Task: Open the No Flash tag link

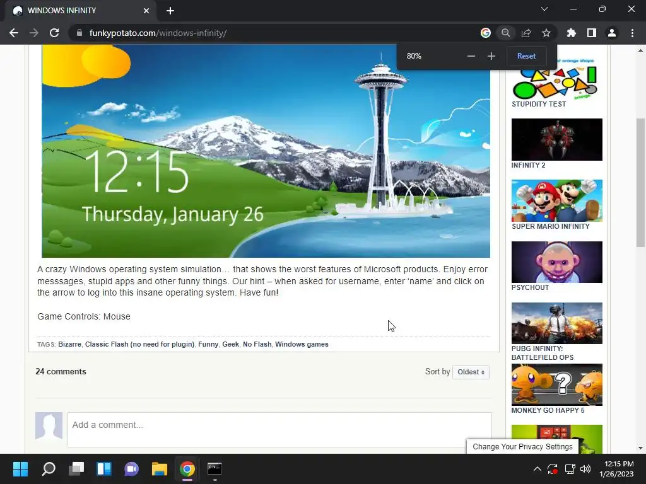Action: (x=257, y=345)
